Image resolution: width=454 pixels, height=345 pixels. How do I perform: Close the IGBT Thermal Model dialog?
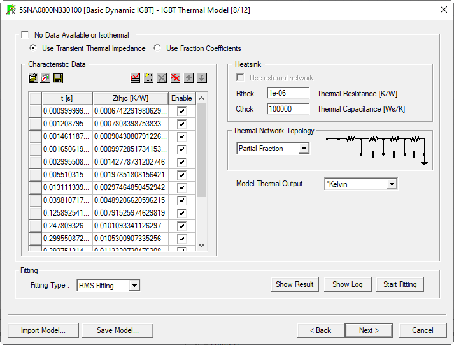[443, 10]
